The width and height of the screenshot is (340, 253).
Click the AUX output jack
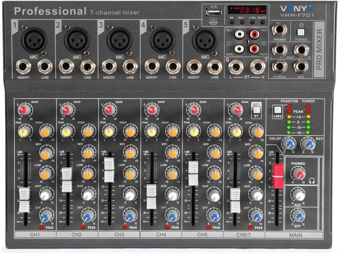(301, 67)
